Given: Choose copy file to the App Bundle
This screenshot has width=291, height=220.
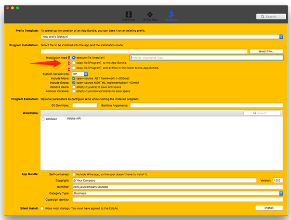Looking at the screenshot, I should pyautogui.click(x=74, y=63).
